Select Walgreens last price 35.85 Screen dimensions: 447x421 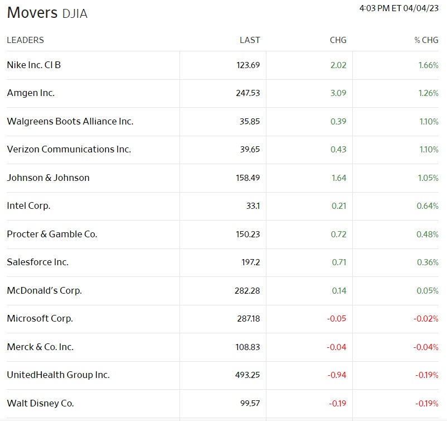coord(250,121)
